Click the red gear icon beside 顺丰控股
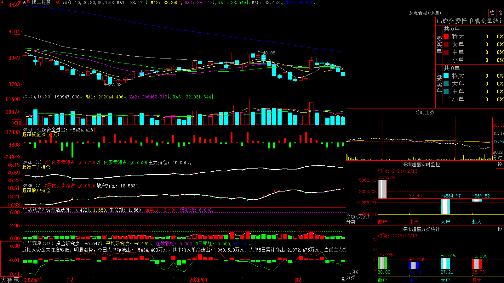 28,2
